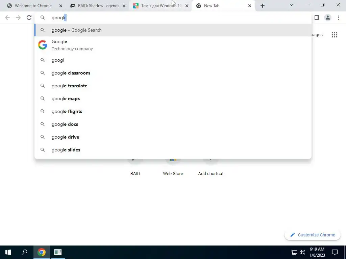
Task: Minimize the Chrome window
Action: pyautogui.click(x=307, y=5)
